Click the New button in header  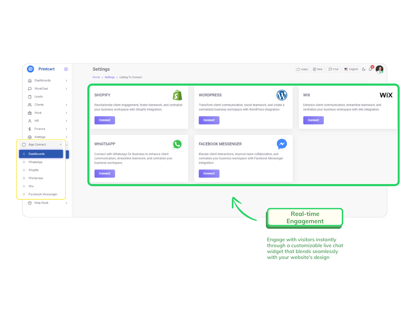[318, 69]
